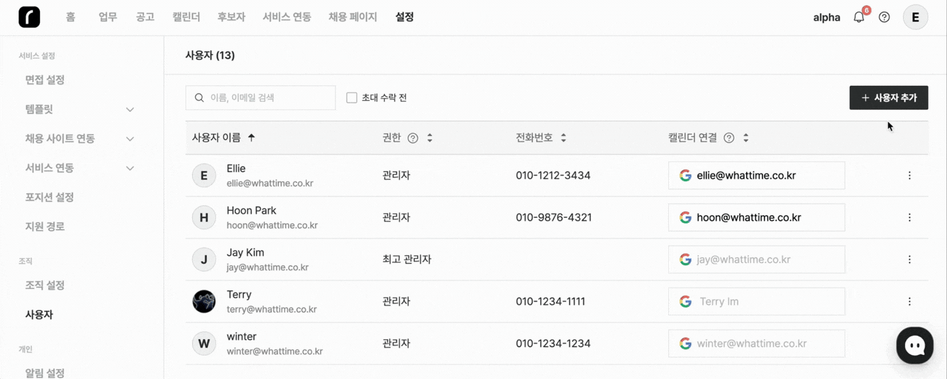Image resolution: width=947 pixels, height=379 pixels.
Task: Click Terry's profile photo avatar
Action: (204, 302)
